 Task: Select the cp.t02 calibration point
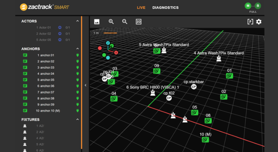[x=169, y=98]
